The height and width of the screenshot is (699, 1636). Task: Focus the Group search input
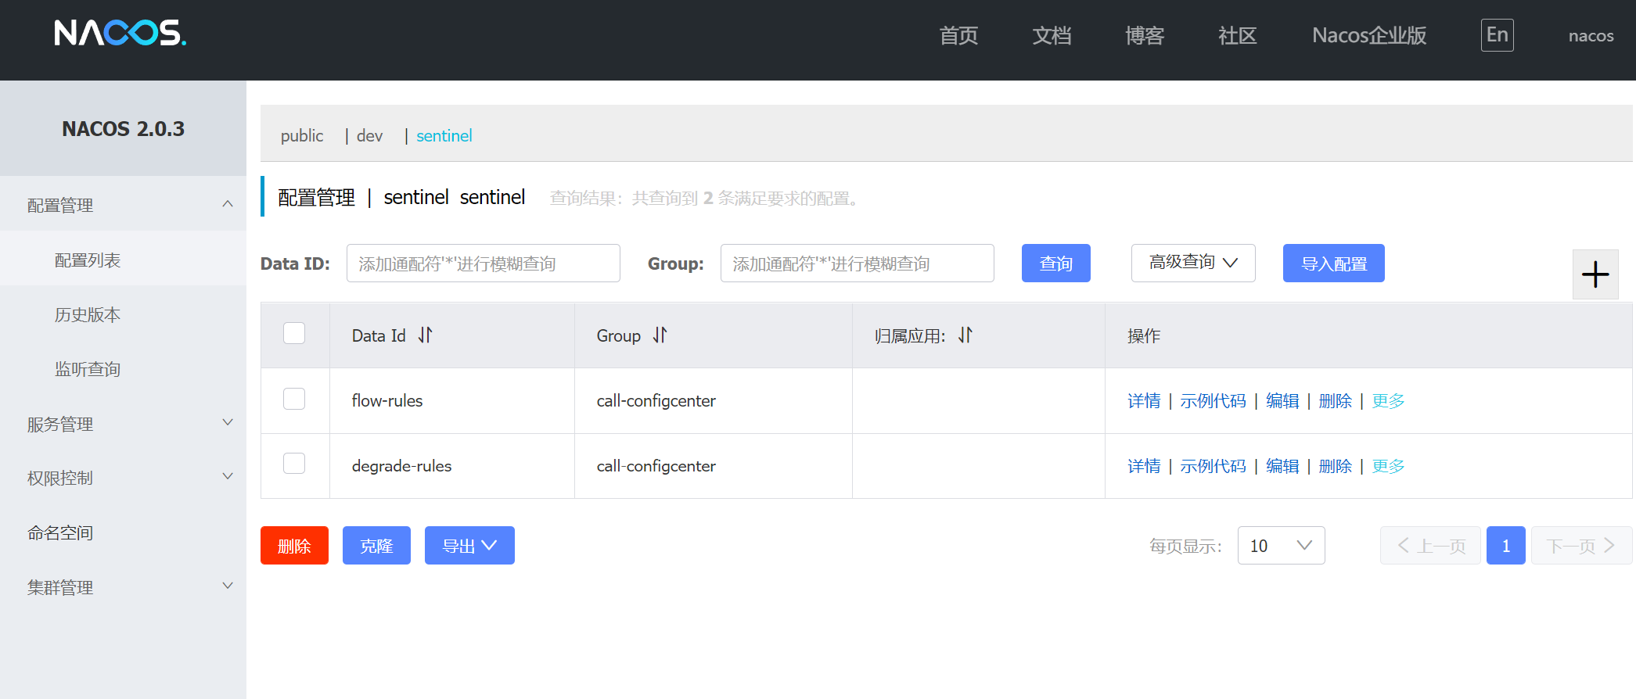pyautogui.click(x=858, y=263)
